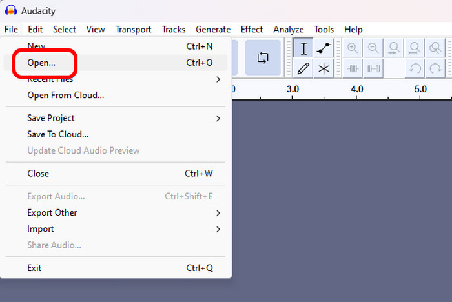Open the Tools menu
Viewport: 452px width, 302px height.
[x=324, y=30]
